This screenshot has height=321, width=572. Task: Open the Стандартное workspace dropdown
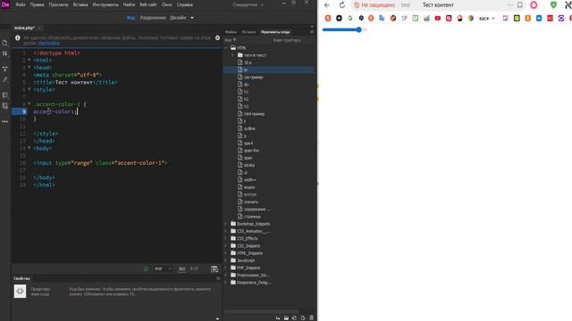pos(248,4)
